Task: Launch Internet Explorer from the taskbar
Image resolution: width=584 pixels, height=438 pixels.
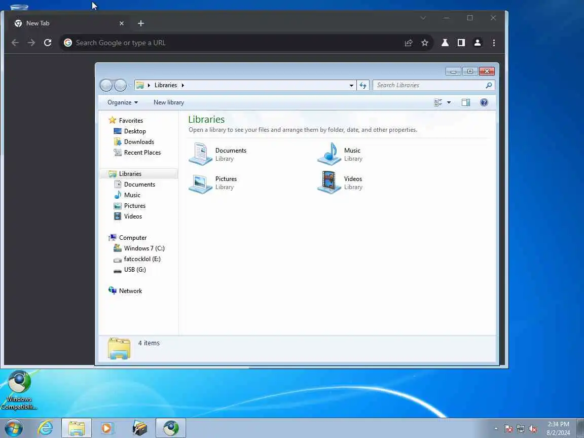Action: tap(45, 428)
